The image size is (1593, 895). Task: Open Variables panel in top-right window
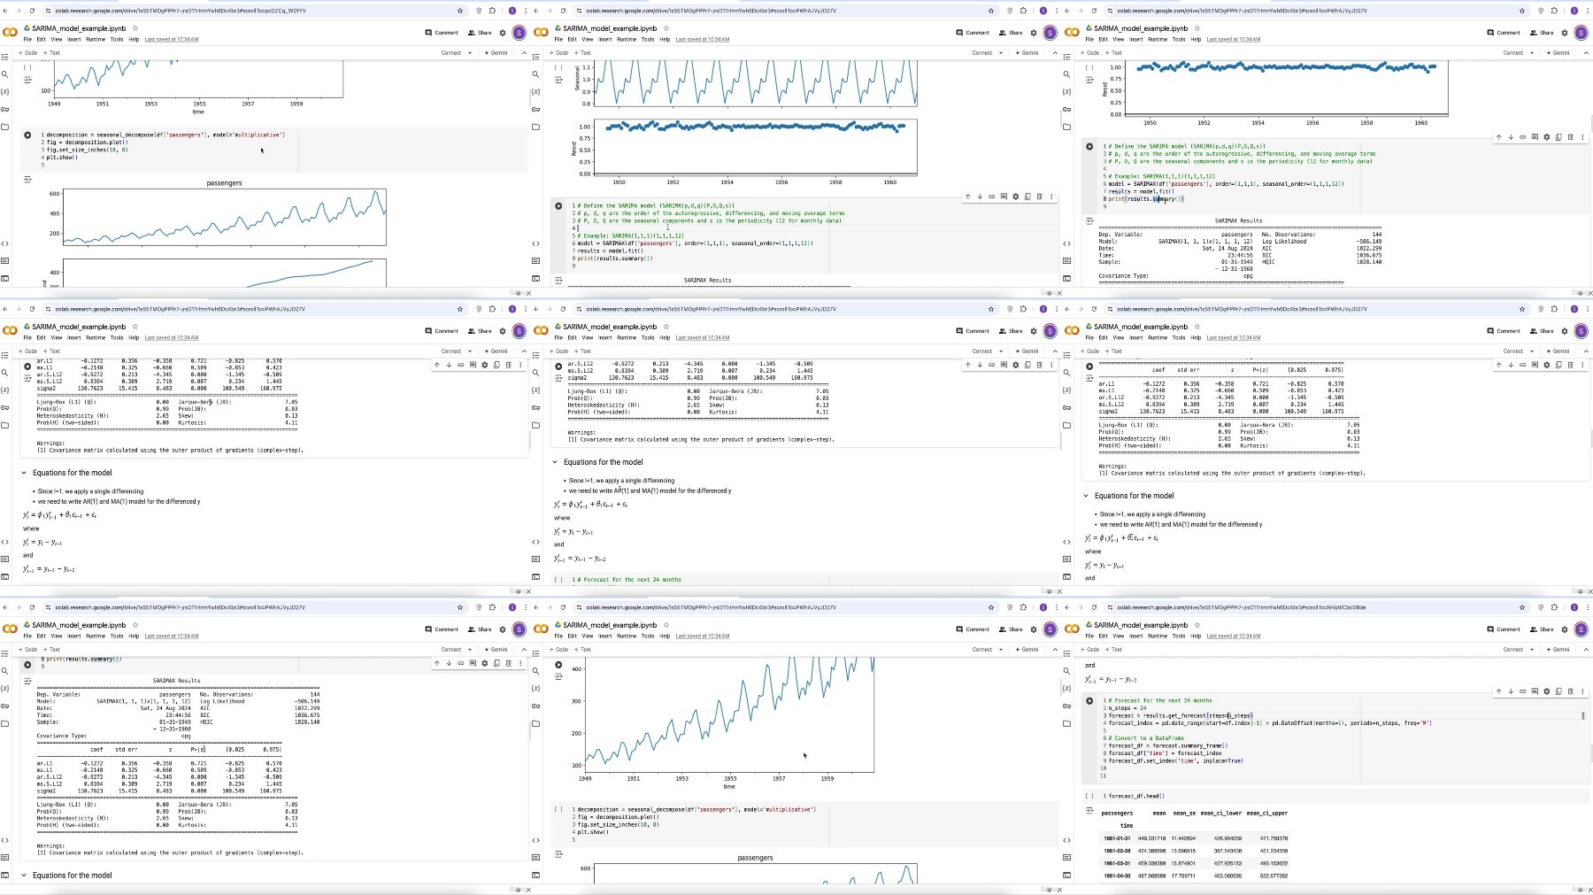point(1066,91)
